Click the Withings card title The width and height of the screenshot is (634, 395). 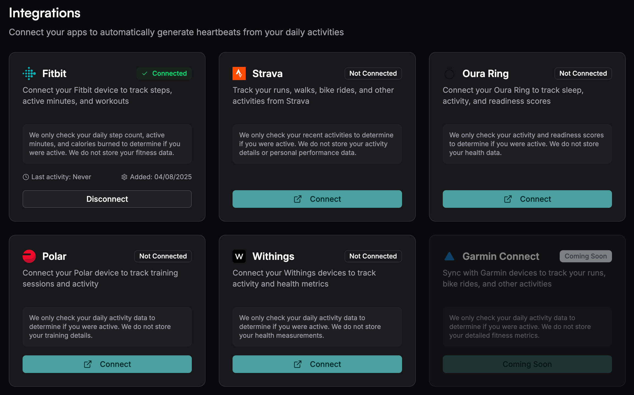point(273,256)
